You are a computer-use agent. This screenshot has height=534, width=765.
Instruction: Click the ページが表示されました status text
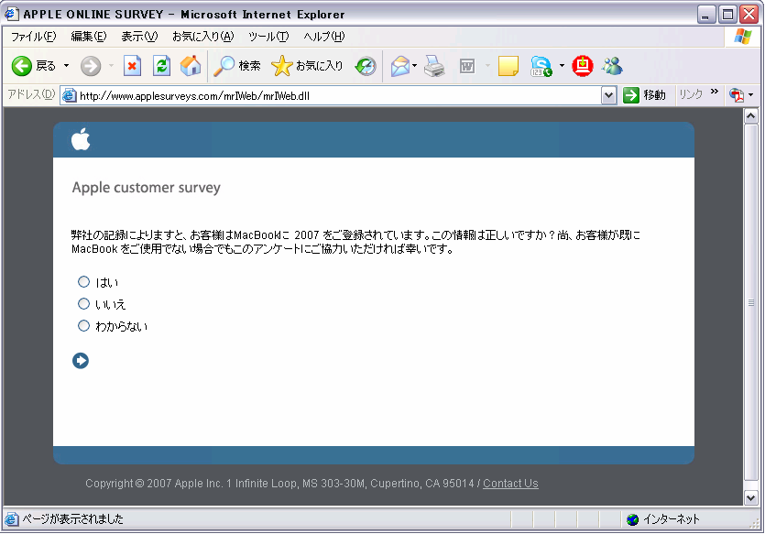[x=73, y=519]
